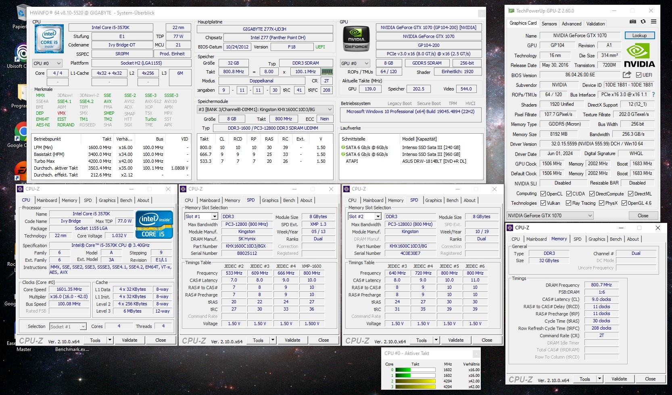The width and height of the screenshot is (672, 395).
Task: Click the Core 2 clock bar in Aktiver Takt
Action: [415, 381]
